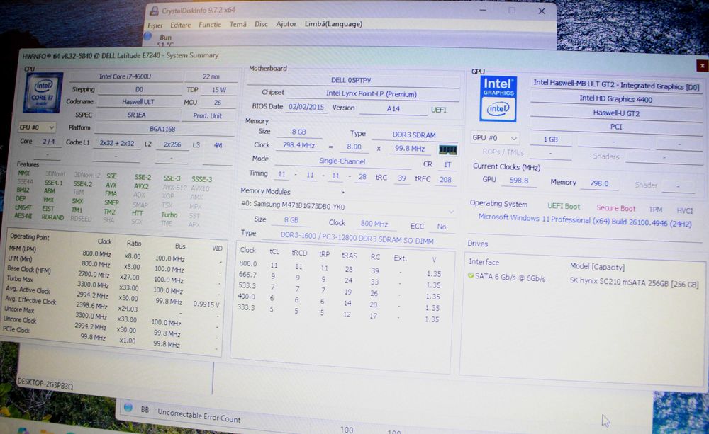Screen dimensions: 709x434
Task: Expand the Samsung memory module dropdown
Action: (x=450, y=212)
